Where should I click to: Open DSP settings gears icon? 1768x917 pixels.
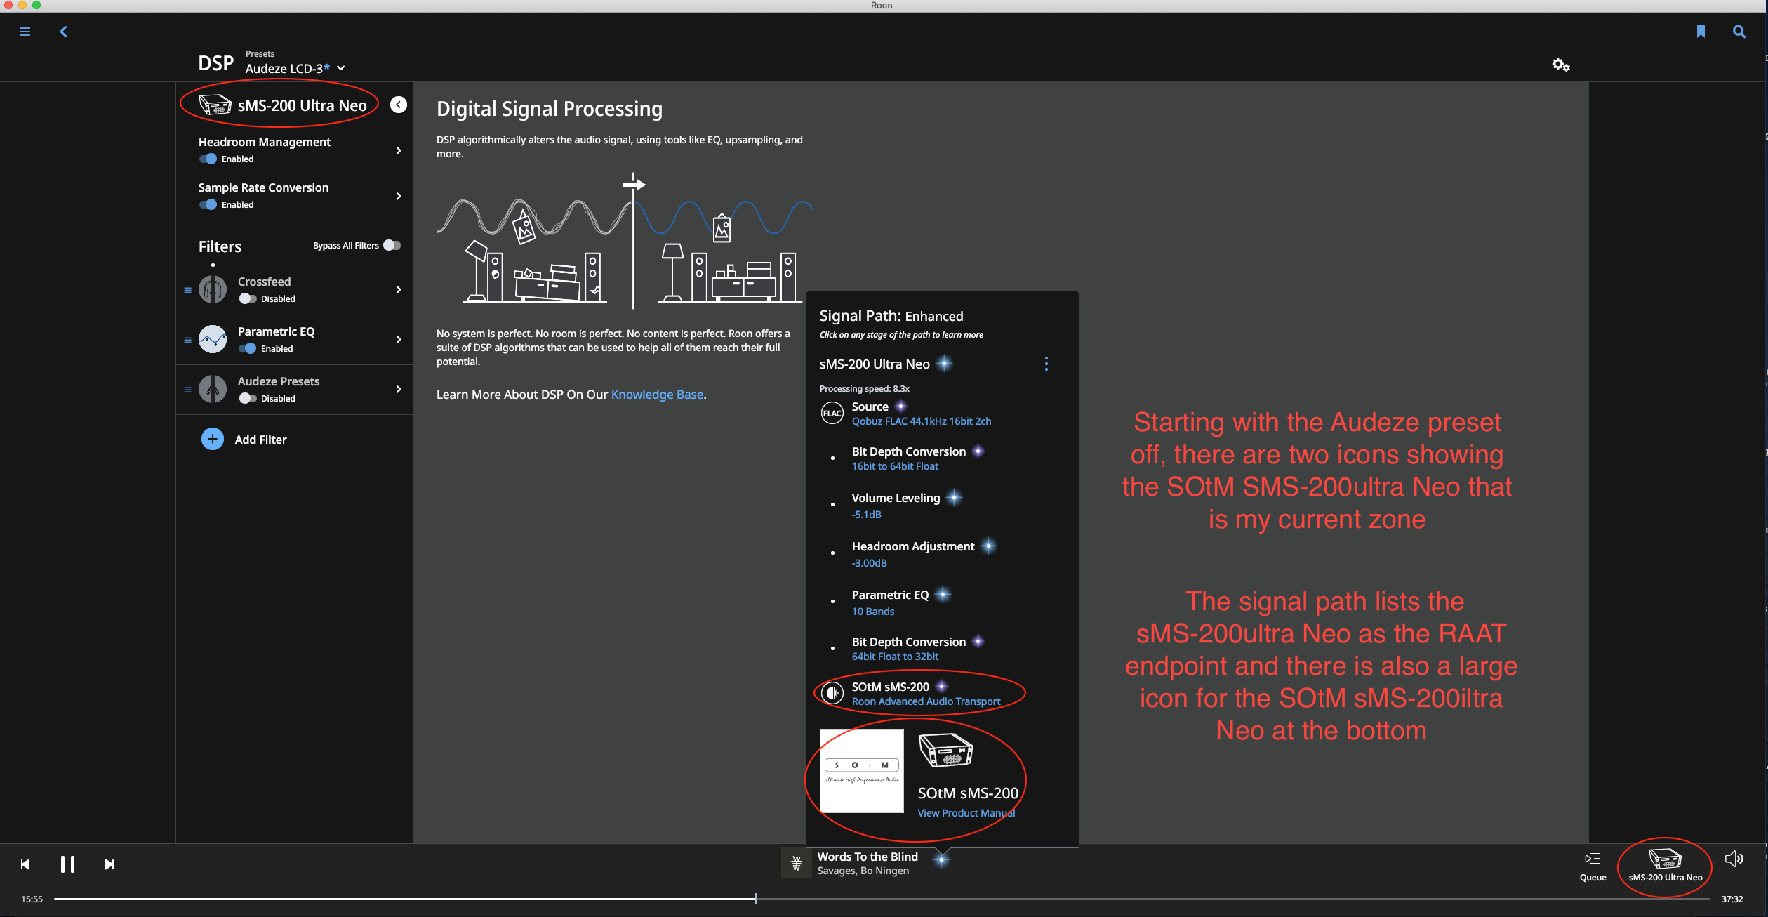[1560, 65]
